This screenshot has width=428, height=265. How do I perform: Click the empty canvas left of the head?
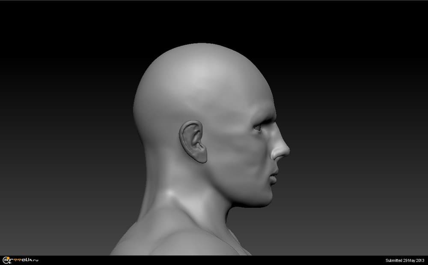pyautogui.click(x=64, y=128)
